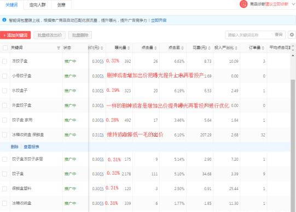Click the 111 clicks value

(x=154, y=174)
